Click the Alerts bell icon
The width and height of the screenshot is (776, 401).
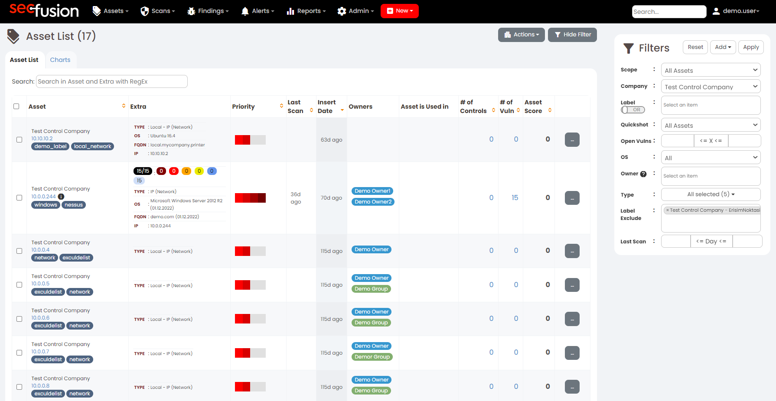pos(245,11)
